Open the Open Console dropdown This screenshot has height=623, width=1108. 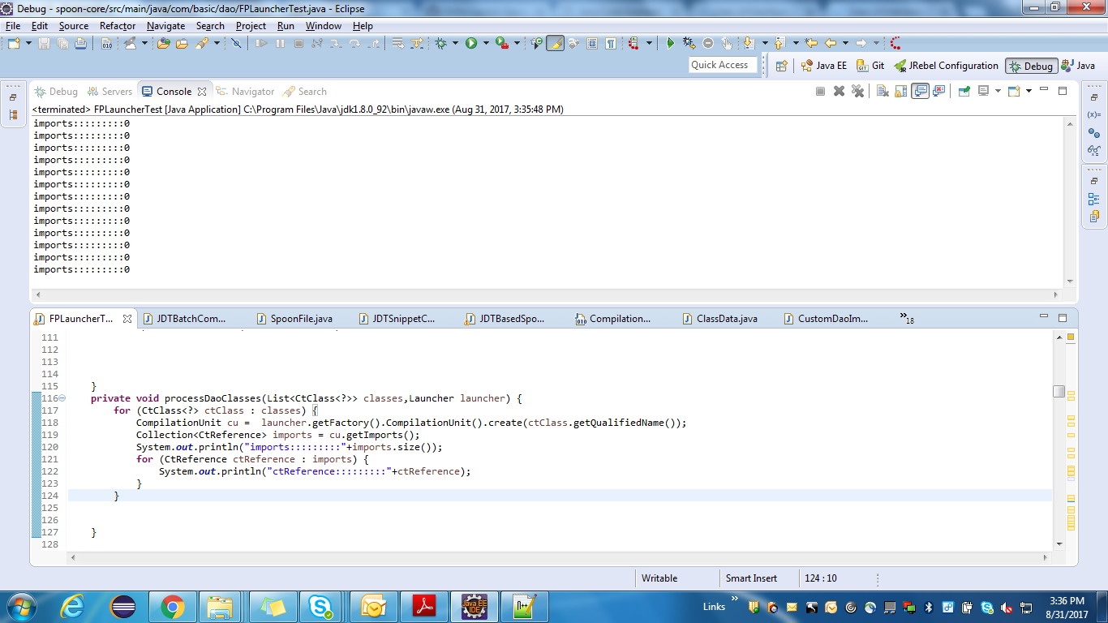pyautogui.click(x=1029, y=92)
